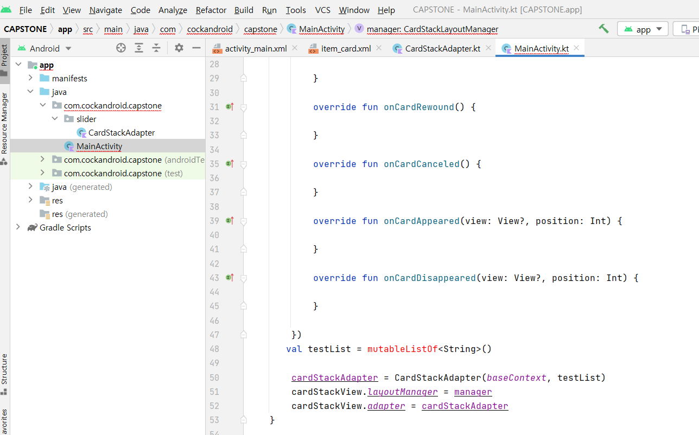The width and height of the screenshot is (699, 435).
Task: Open the Help menu
Action: pyautogui.click(x=386, y=10)
